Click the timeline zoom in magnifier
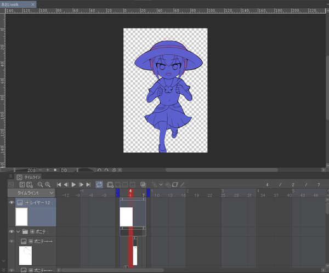Viewport: 329px width, 273px height. (48, 185)
